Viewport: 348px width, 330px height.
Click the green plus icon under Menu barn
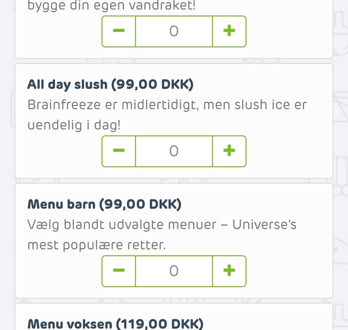pyautogui.click(x=229, y=271)
